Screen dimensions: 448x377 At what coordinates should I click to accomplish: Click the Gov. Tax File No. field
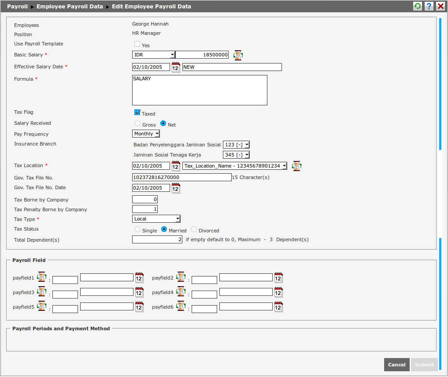pos(182,177)
